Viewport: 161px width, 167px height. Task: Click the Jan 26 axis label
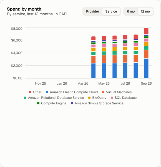pos(62,83)
